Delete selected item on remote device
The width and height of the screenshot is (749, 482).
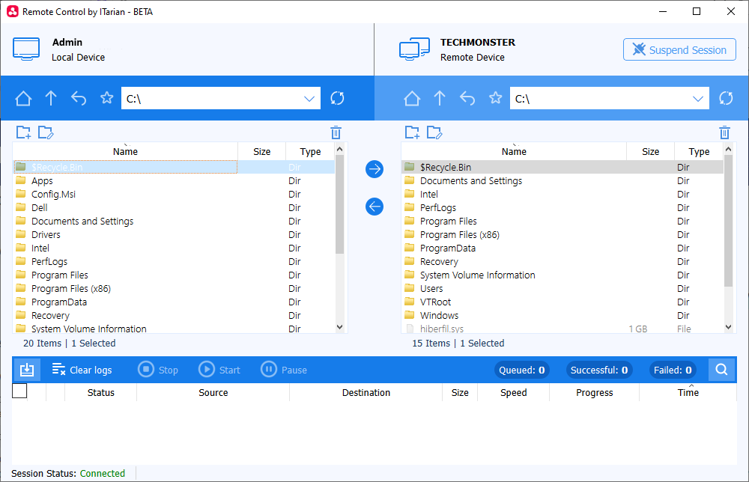coord(724,132)
